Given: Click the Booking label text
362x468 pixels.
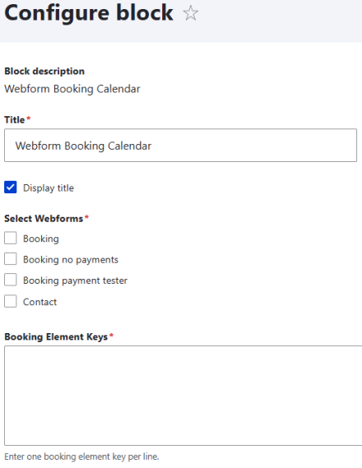Looking at the screenshot, I should coord(41,239).
